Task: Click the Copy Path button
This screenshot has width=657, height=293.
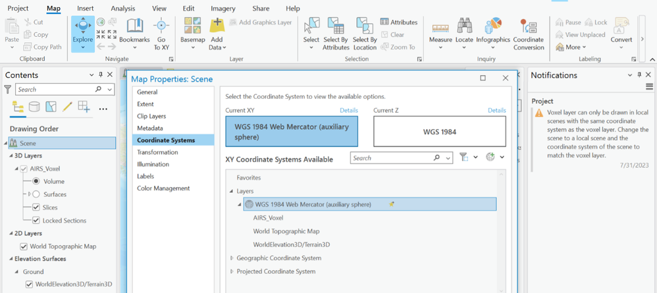Action: click(x=42, y=47)
